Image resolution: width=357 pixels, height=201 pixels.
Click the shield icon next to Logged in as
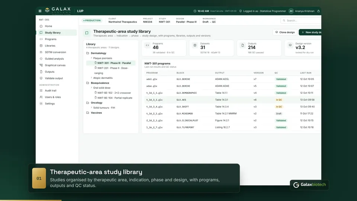[241, 11]
